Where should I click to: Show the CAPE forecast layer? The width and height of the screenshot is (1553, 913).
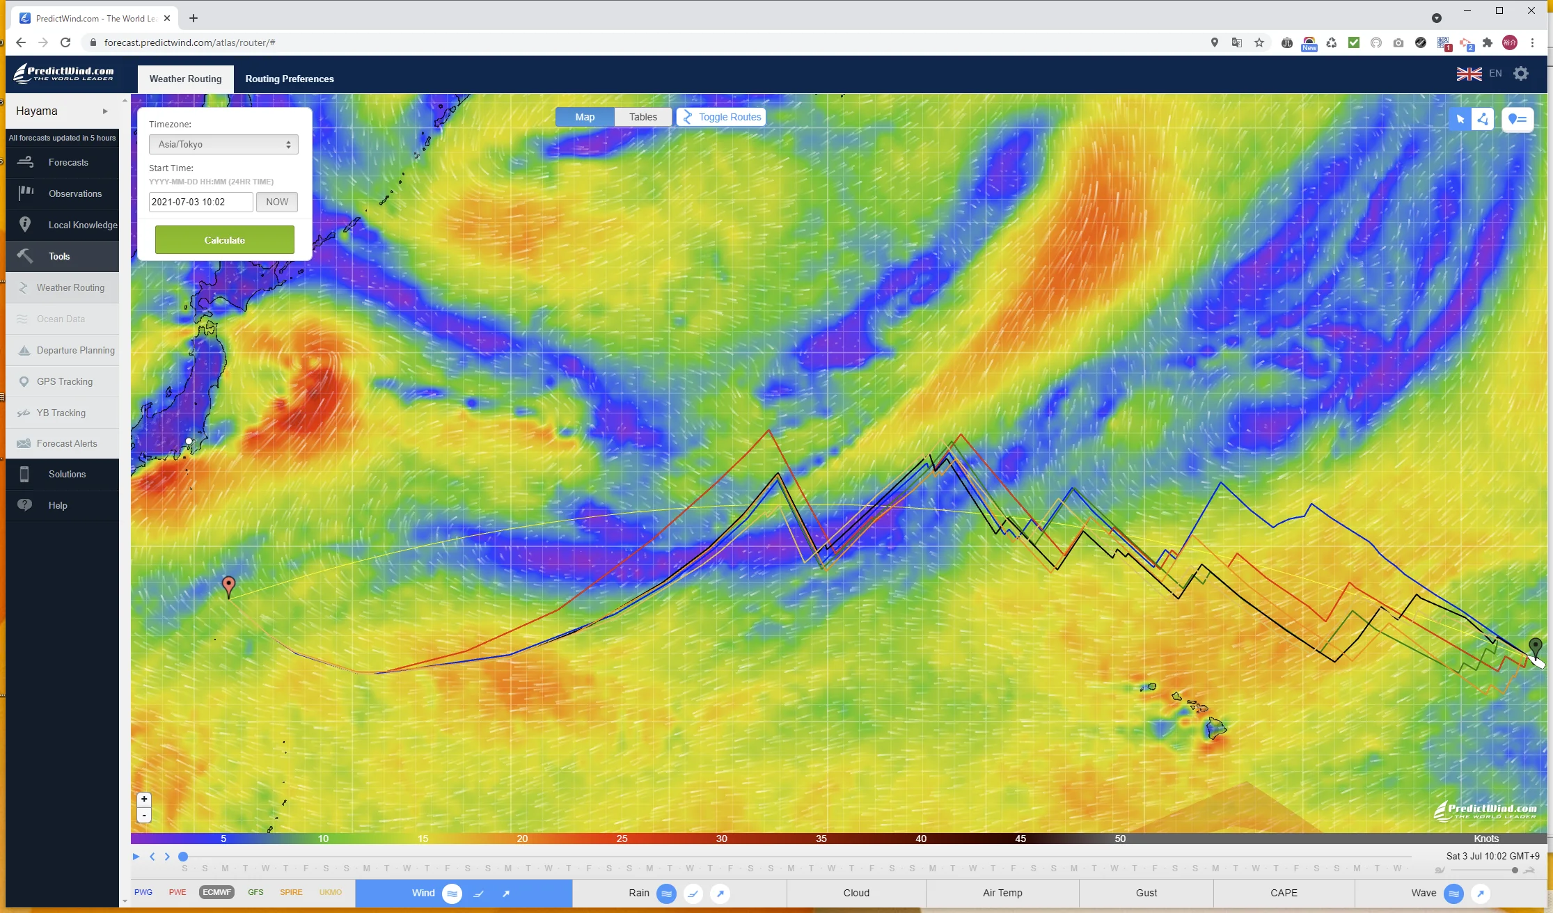pos(1284,893)
